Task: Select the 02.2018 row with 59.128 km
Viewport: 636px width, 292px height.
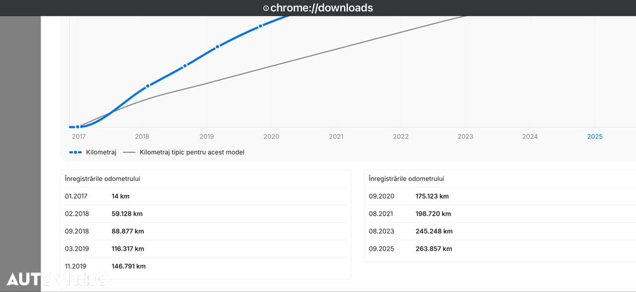Action: (x=205, y=214)
